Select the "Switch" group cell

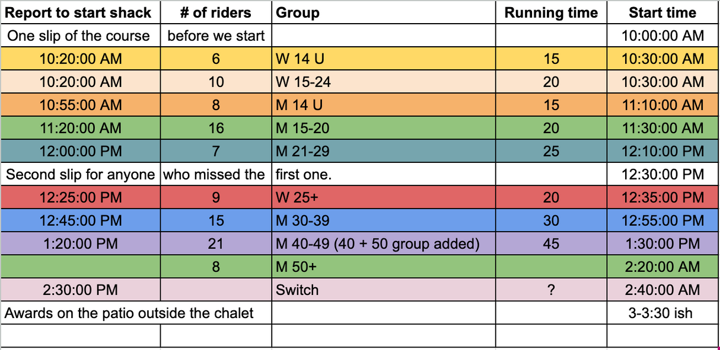(x=383, y=290)
